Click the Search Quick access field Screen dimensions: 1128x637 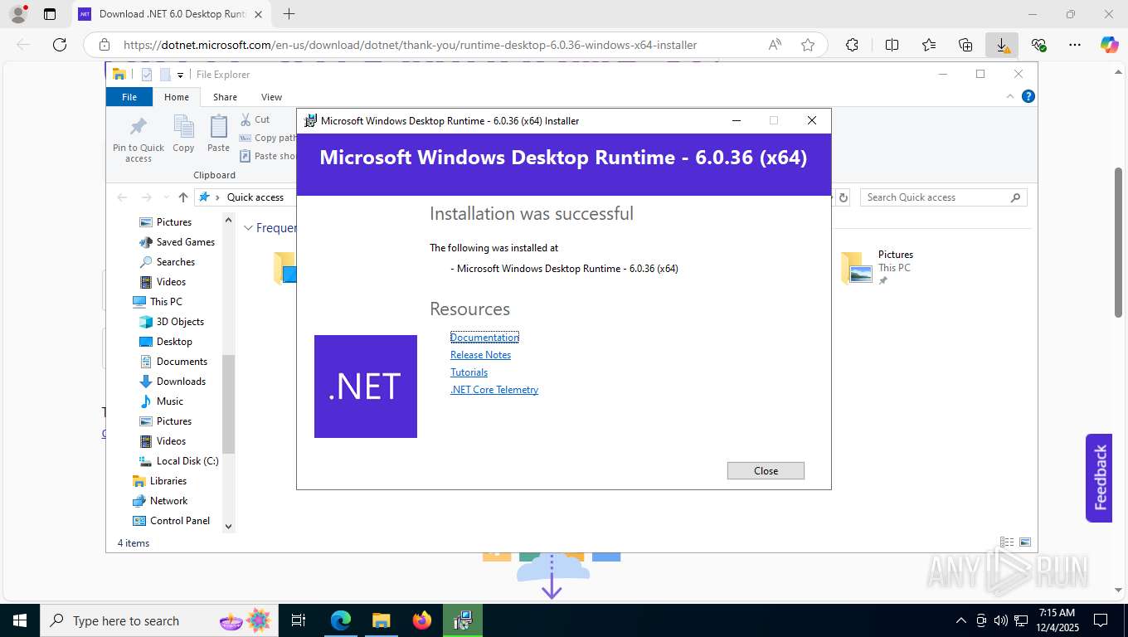[x=943, y=197]
